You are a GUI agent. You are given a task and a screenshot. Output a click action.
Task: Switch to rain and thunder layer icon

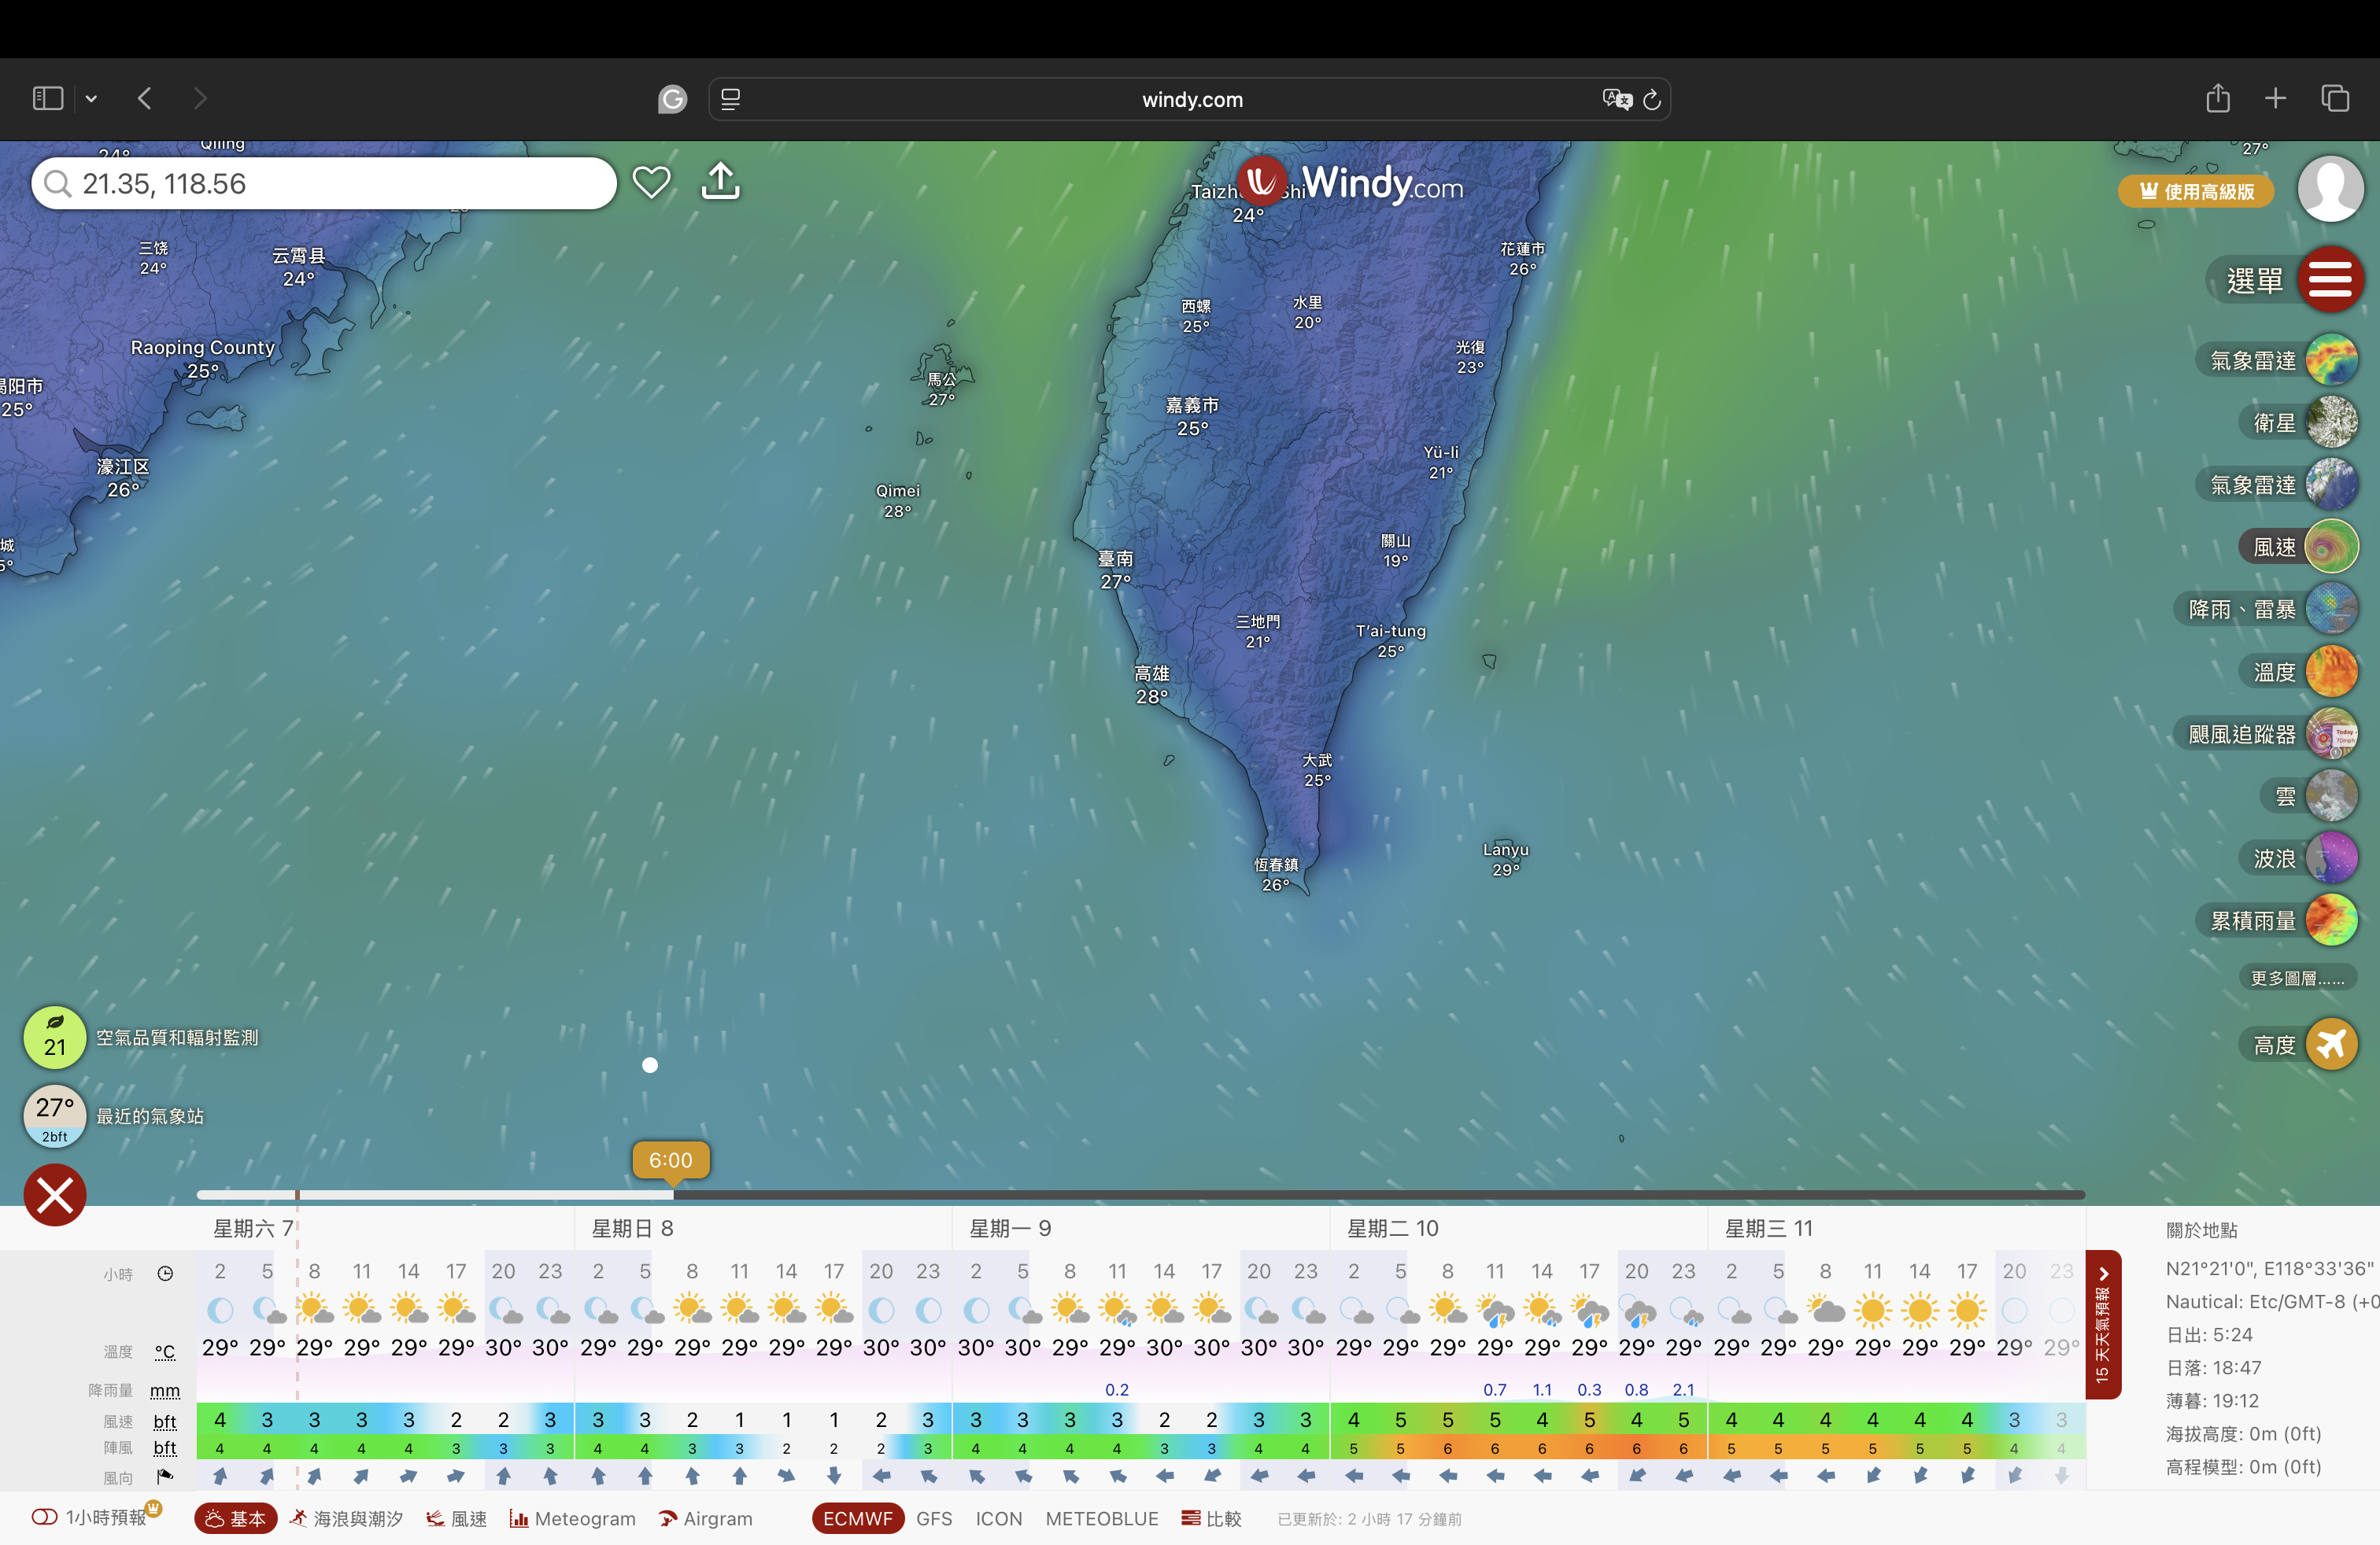point(2331,609)
